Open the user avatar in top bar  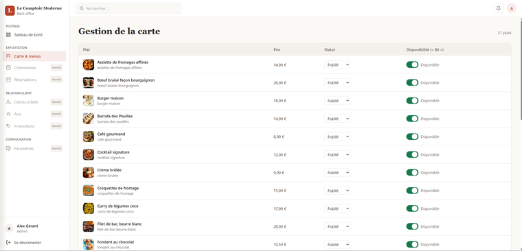(x=511, y=8)
